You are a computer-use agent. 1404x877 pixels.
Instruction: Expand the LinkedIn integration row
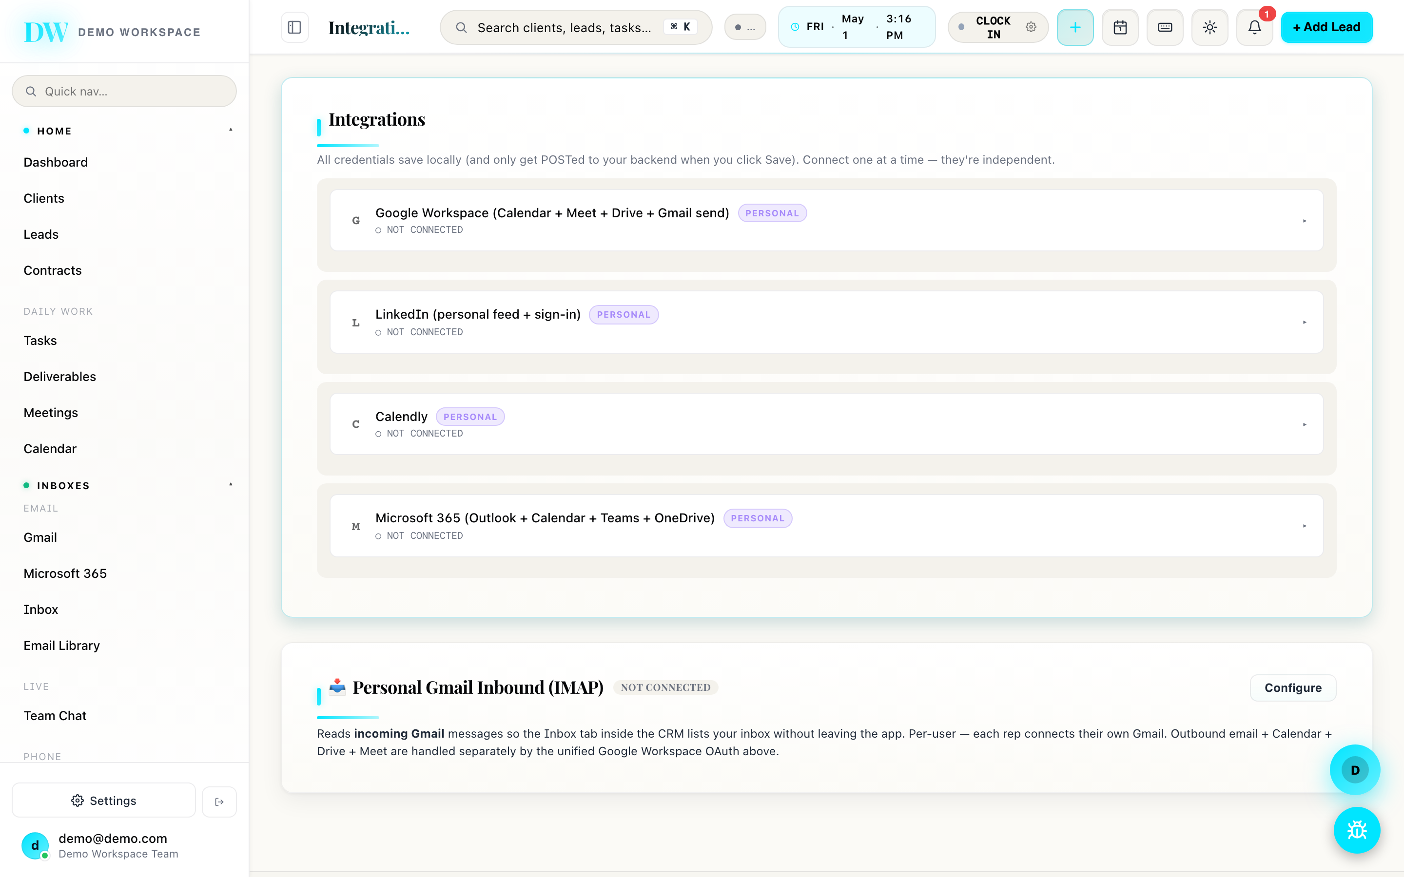(826, 323)
